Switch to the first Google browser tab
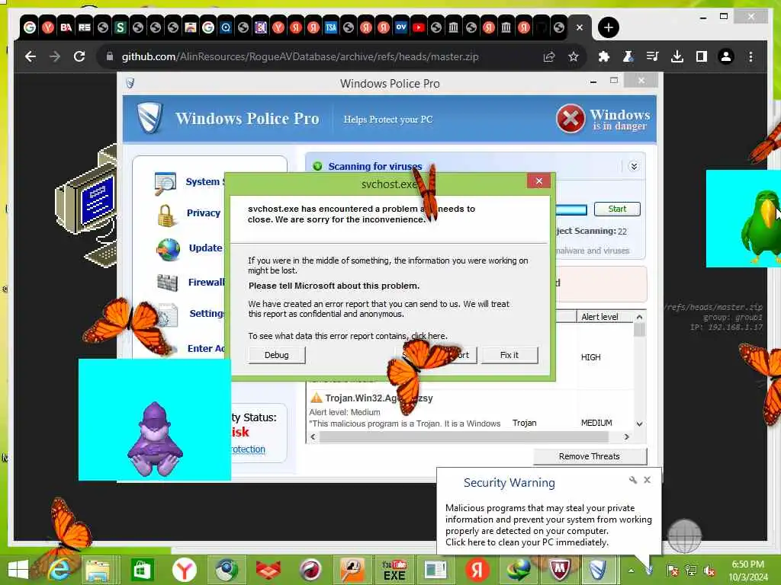This screenshot has height=585, width=781. tap(30, 27)
